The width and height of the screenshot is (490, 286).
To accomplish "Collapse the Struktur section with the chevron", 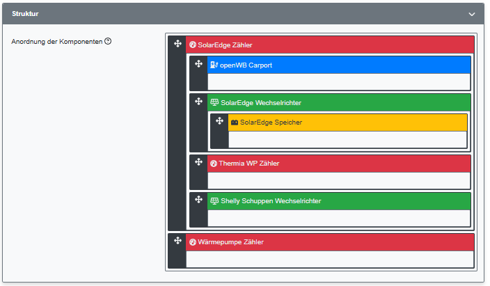I will [x=472, y=14].
